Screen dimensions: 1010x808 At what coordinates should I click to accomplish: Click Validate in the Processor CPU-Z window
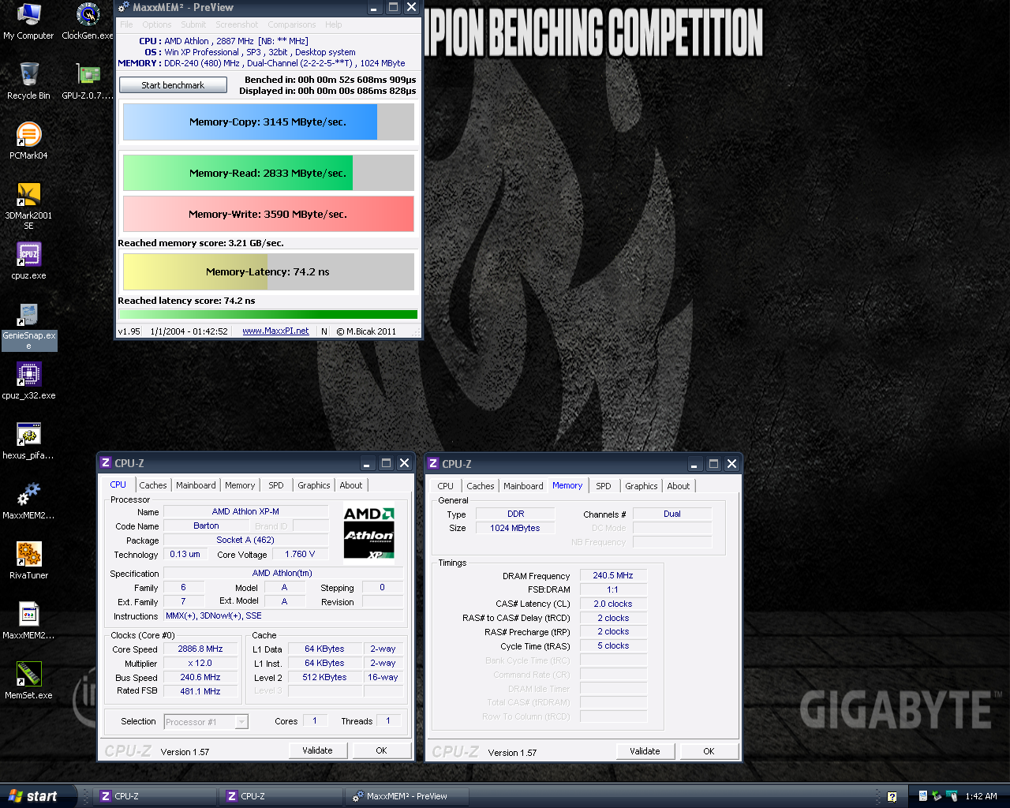click(317, 750)
